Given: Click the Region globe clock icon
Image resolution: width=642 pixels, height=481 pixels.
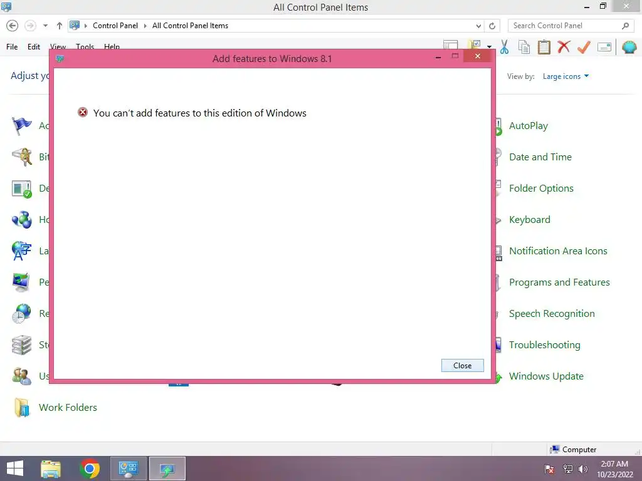Looking at the screenshot, I should (x=21, y=314).
